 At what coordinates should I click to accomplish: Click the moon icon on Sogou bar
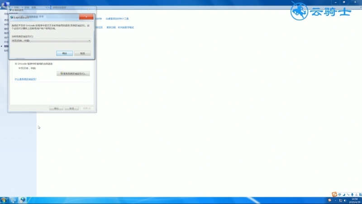344,195
